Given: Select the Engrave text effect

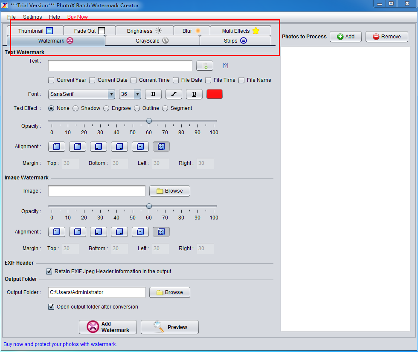Looking at the screenshot, I should pos(106,108).
